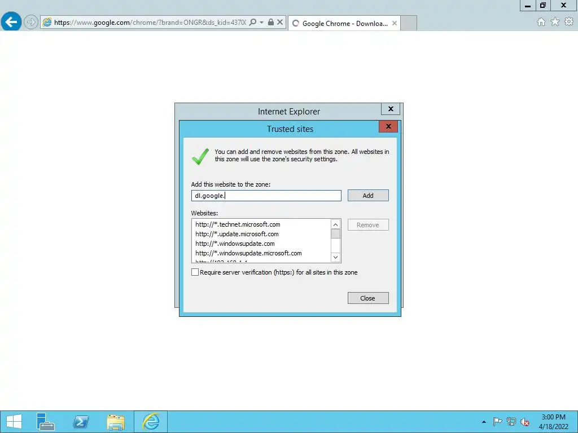
Task: Open volume speaker tray icon
Action: 525,422
